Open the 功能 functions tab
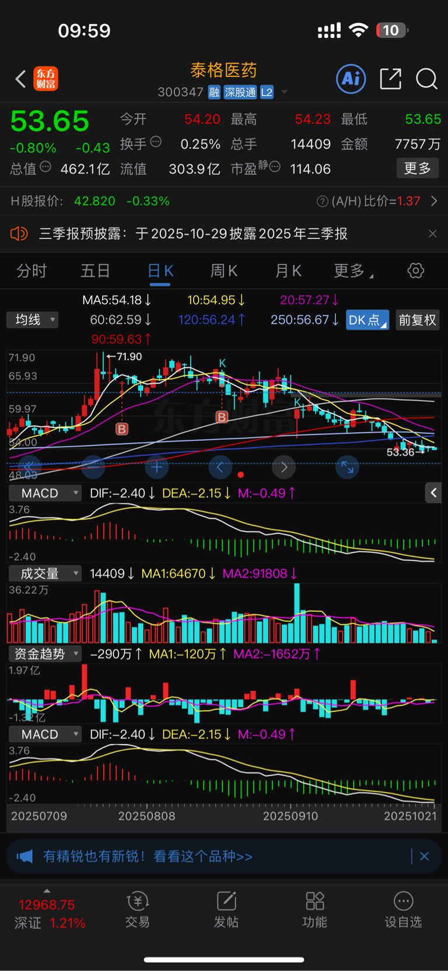Viewport: 448px width, 971px height. pyautogui.click(x=315, y=910)
